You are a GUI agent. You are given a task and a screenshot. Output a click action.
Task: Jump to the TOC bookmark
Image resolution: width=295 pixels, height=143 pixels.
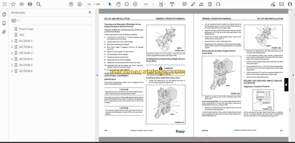22,35
